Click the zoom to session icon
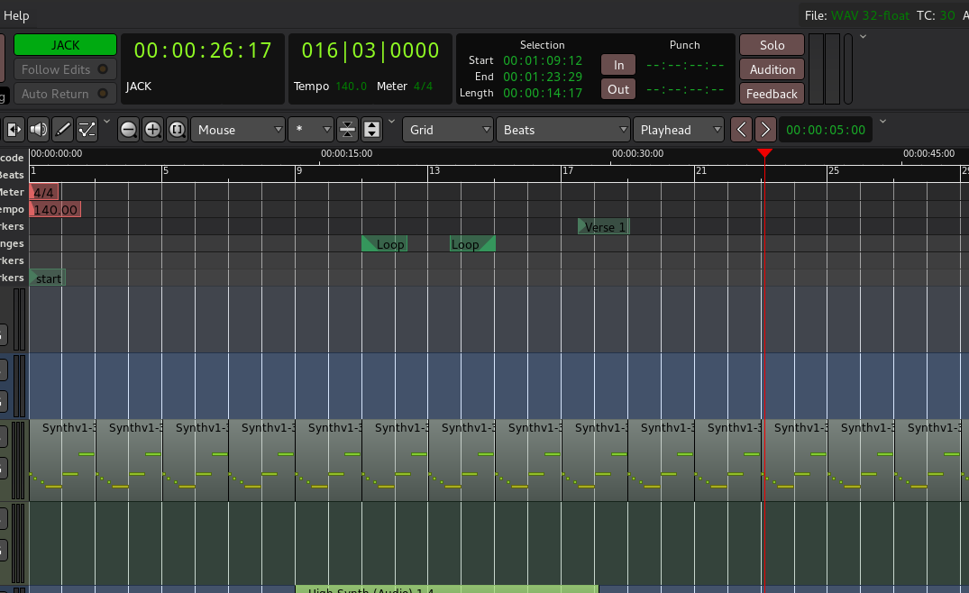 click(x=177, y=130)
